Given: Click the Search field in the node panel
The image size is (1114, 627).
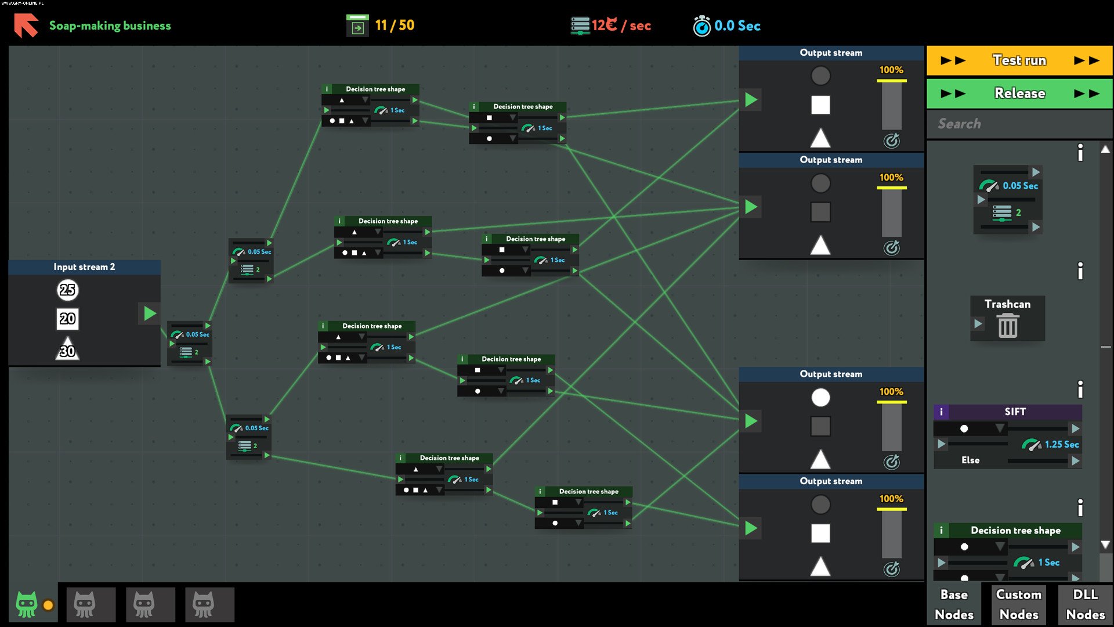Looking at the screenshot, I should coord(1019,124).
